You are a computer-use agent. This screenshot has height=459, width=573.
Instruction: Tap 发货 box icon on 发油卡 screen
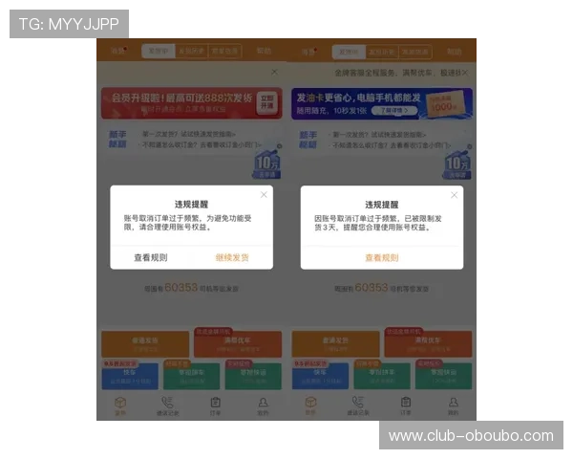(x=310, y=403)
